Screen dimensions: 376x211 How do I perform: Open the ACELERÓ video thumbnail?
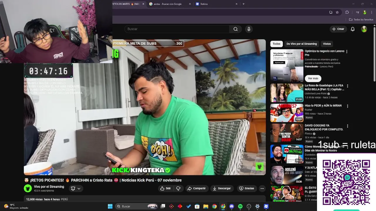pos(287,175)
